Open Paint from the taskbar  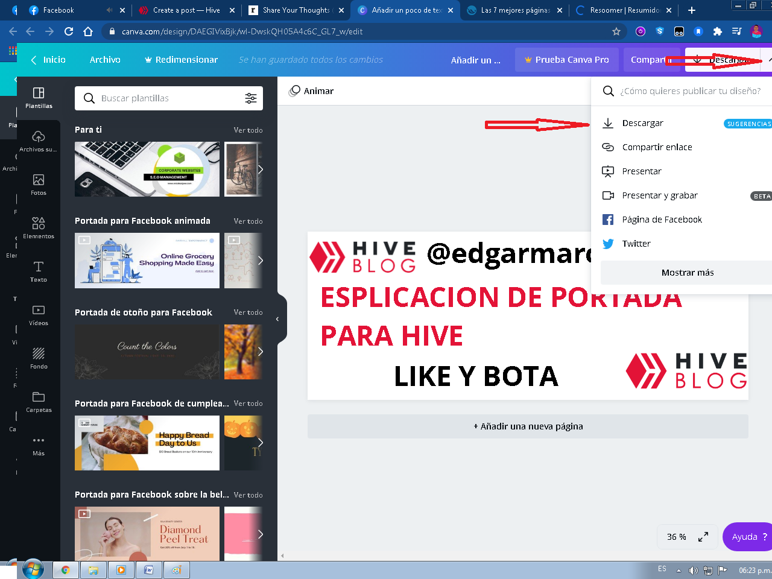(x=177, y=570)
